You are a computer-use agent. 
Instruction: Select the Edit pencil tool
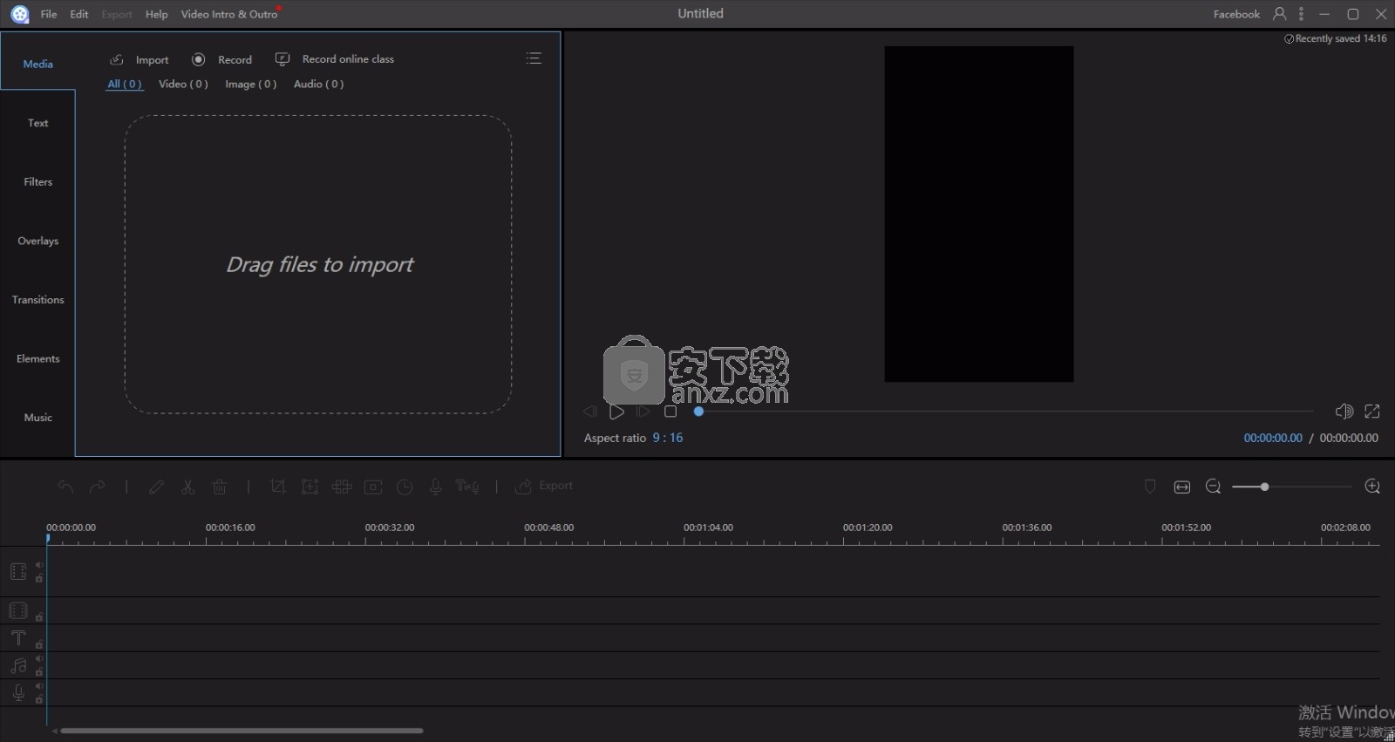pos(156,487)
